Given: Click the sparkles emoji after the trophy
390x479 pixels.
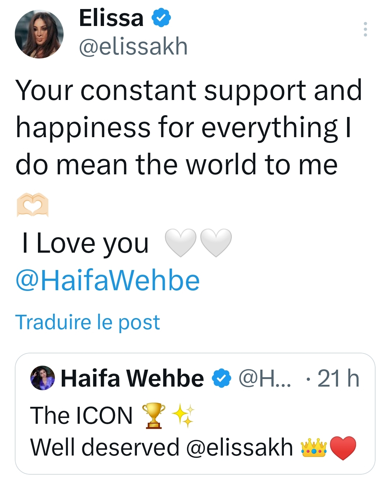Looking at the screenshot, I should point(183,415).
